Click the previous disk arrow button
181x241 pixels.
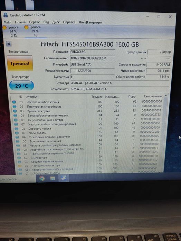(9, 44)
